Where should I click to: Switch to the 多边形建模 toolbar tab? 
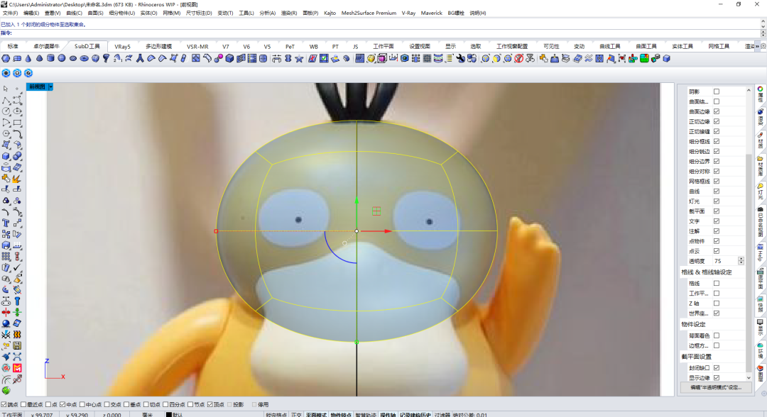tap(159, 46)
